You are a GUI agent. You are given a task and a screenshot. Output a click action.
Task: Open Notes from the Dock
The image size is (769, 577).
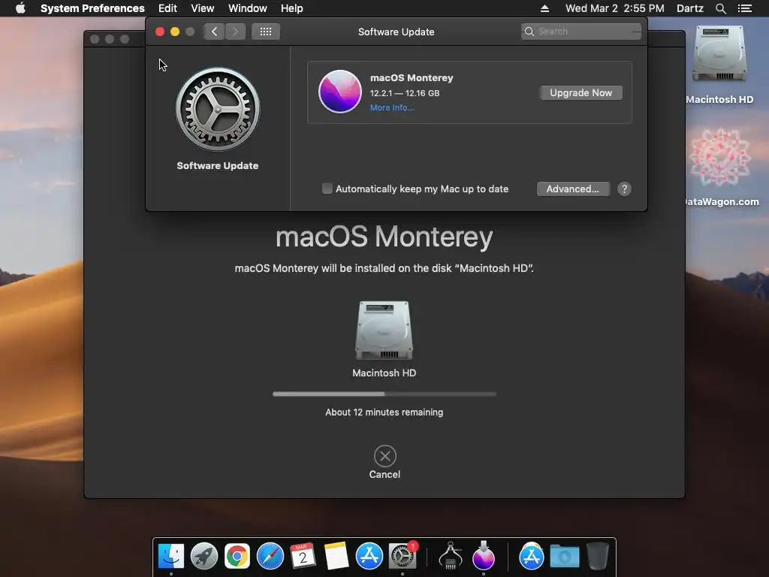coord(336,556)
